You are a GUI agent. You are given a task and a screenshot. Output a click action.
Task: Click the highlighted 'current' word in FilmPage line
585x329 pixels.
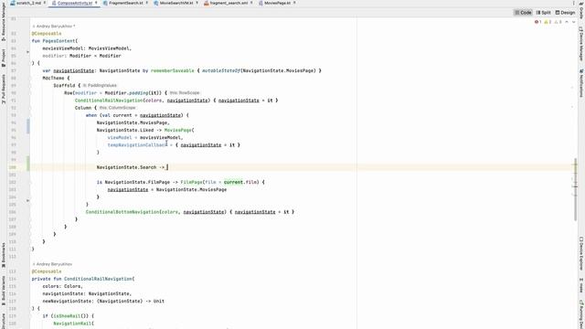[x=233, y=182]
